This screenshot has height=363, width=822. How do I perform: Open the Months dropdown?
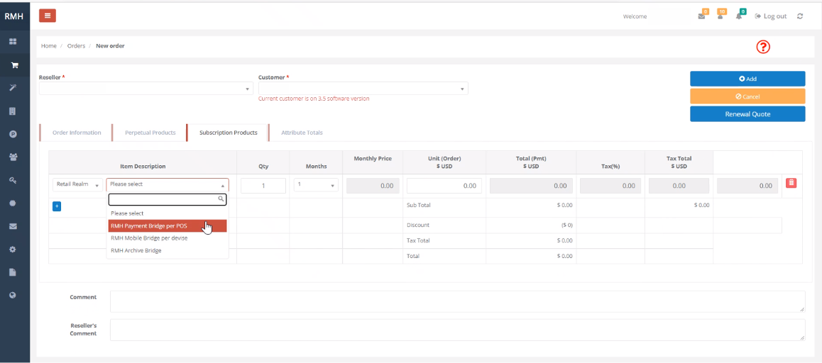pos(316,185)
